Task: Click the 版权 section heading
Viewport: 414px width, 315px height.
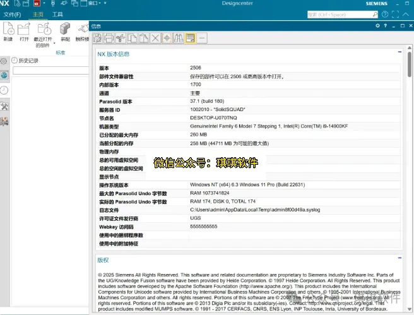Action: [103, 260]
